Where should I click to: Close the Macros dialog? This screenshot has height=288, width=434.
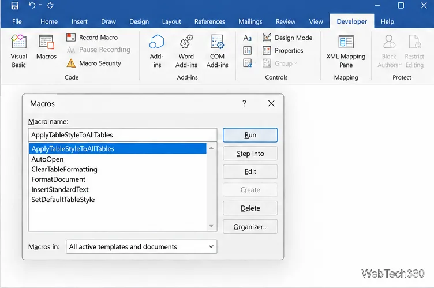[271, 103]
